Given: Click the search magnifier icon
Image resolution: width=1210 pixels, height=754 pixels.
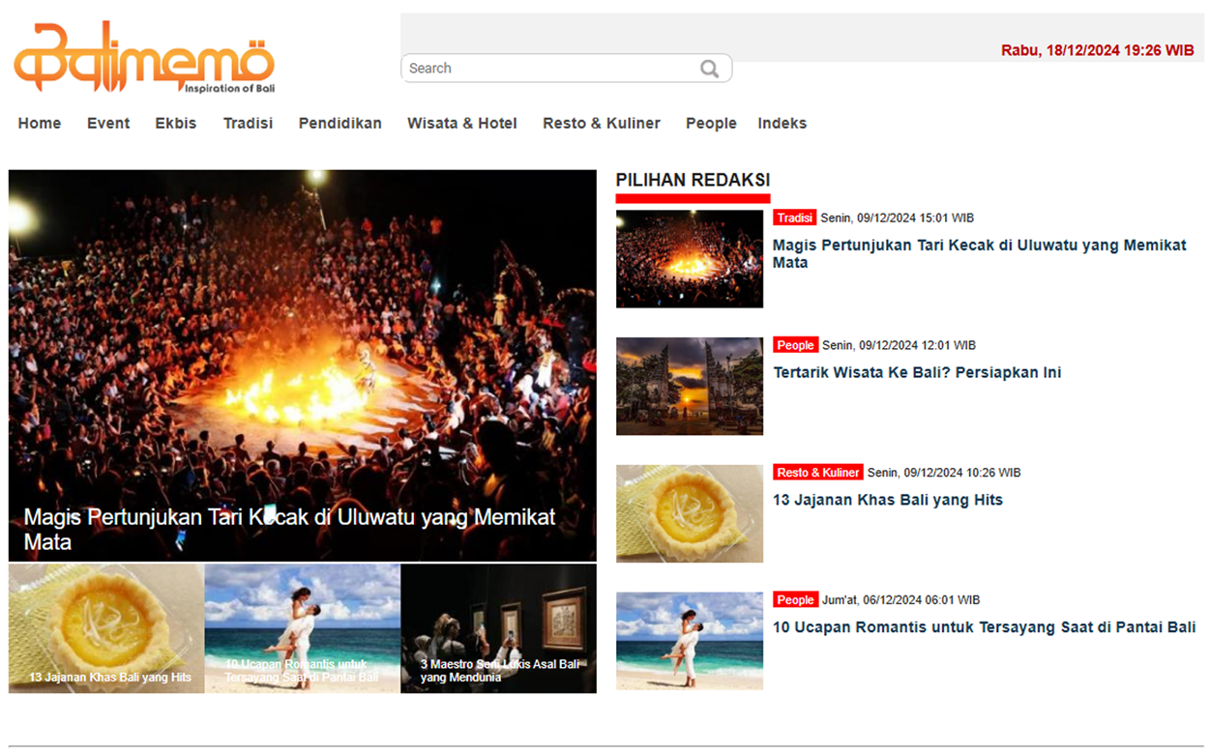Looking at the screenshot, I should point(709,69).
